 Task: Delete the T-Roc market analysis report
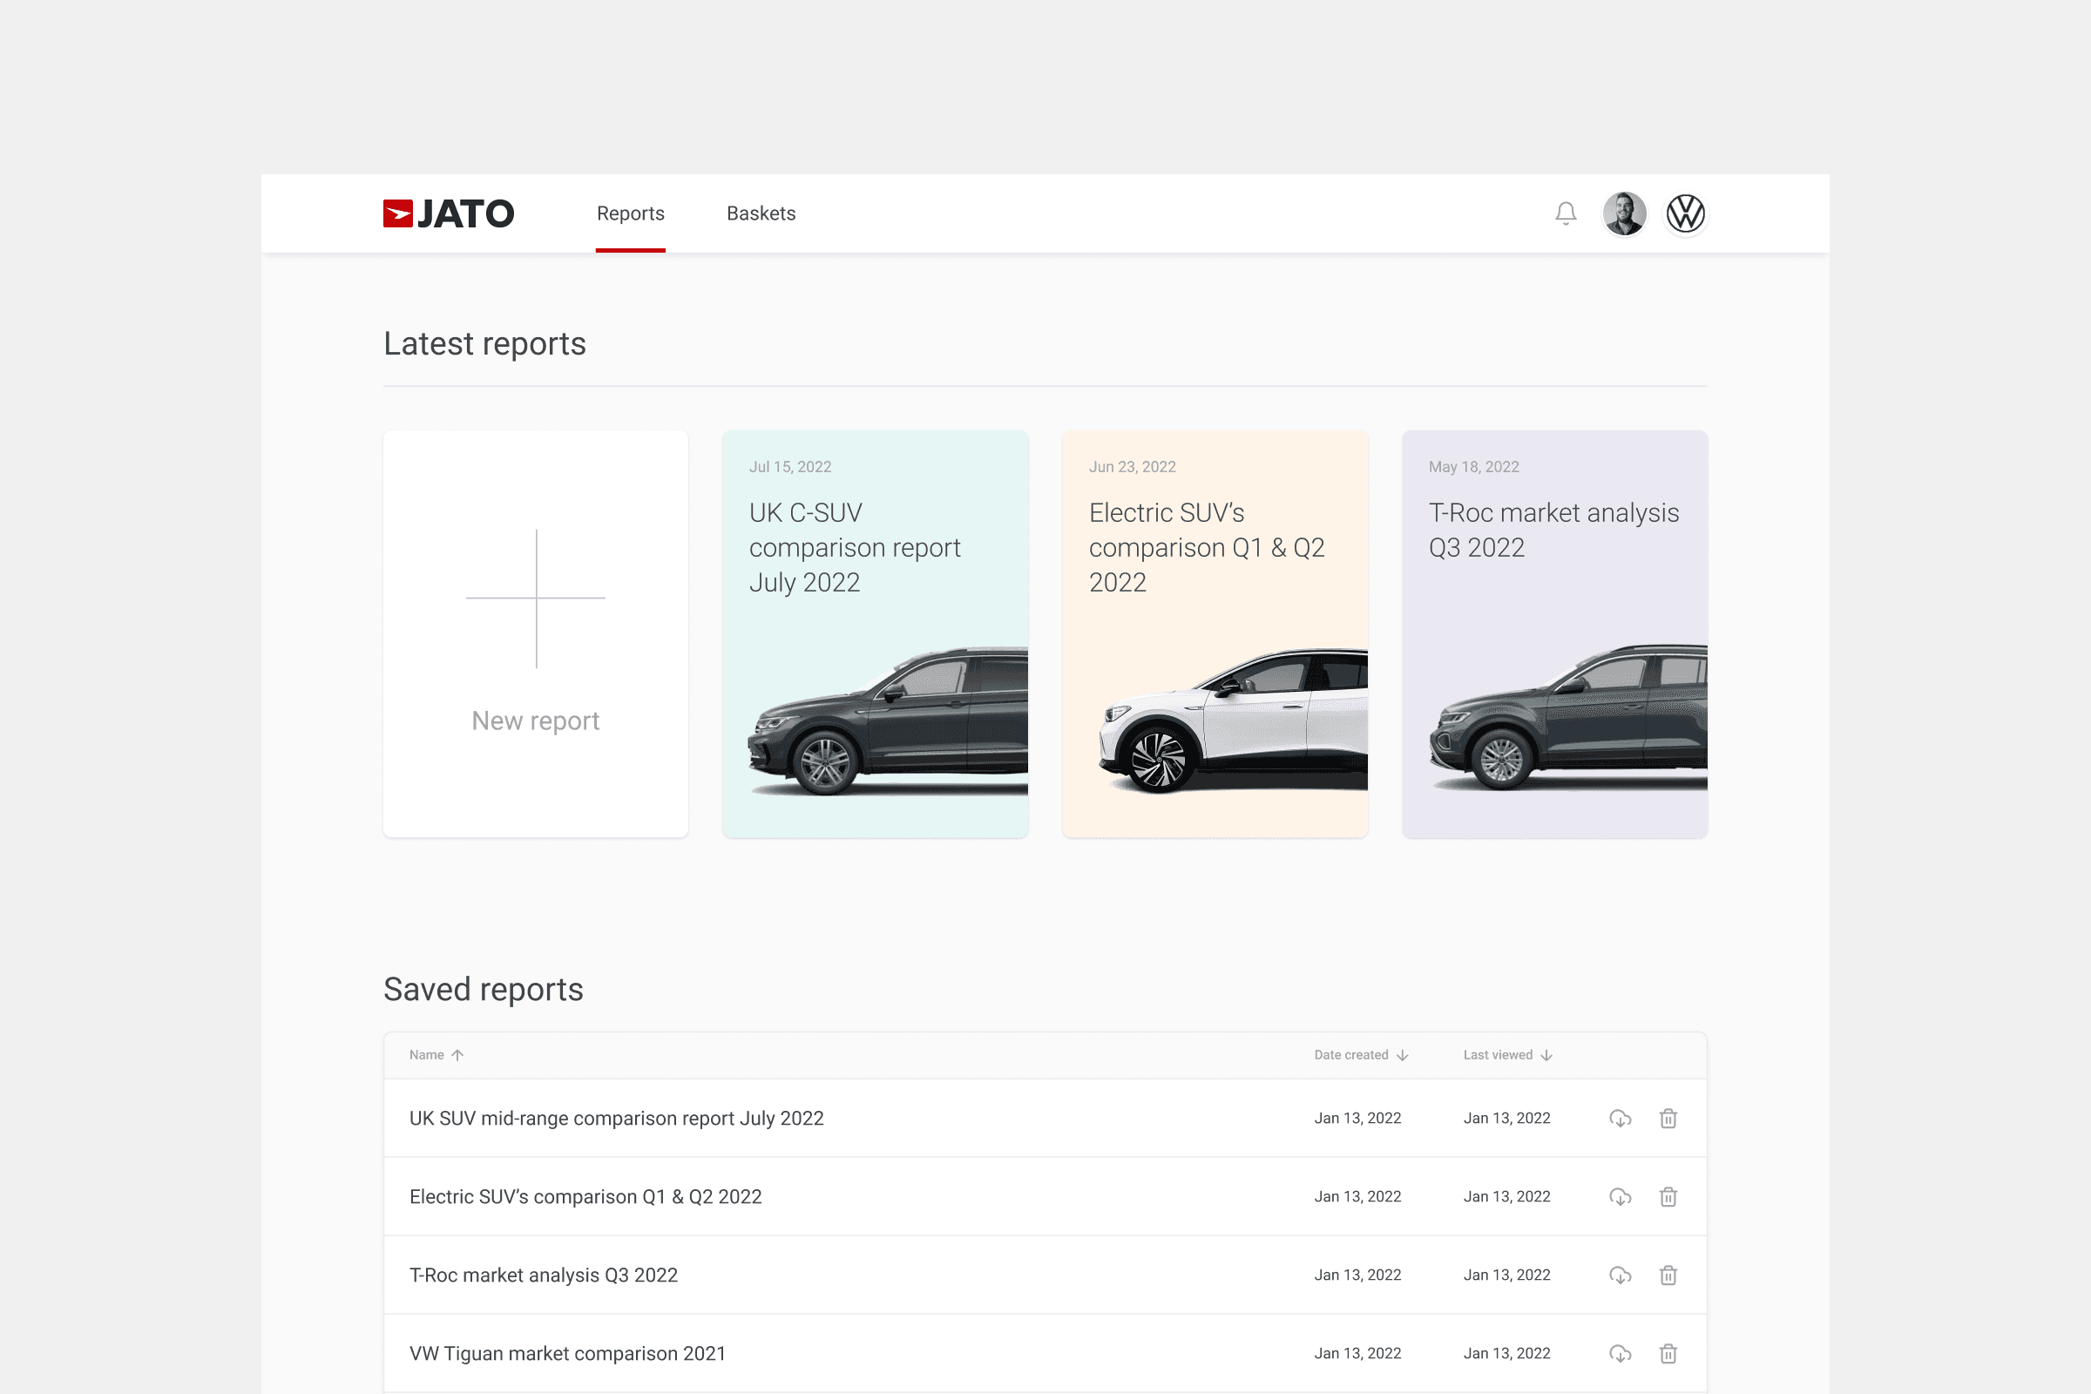(1668, 1274)
